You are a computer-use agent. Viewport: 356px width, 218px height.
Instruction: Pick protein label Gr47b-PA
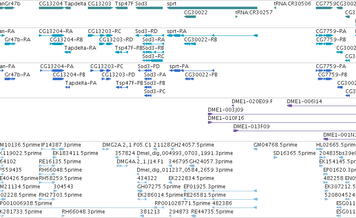pyautogui.click(x=18, y=75)
